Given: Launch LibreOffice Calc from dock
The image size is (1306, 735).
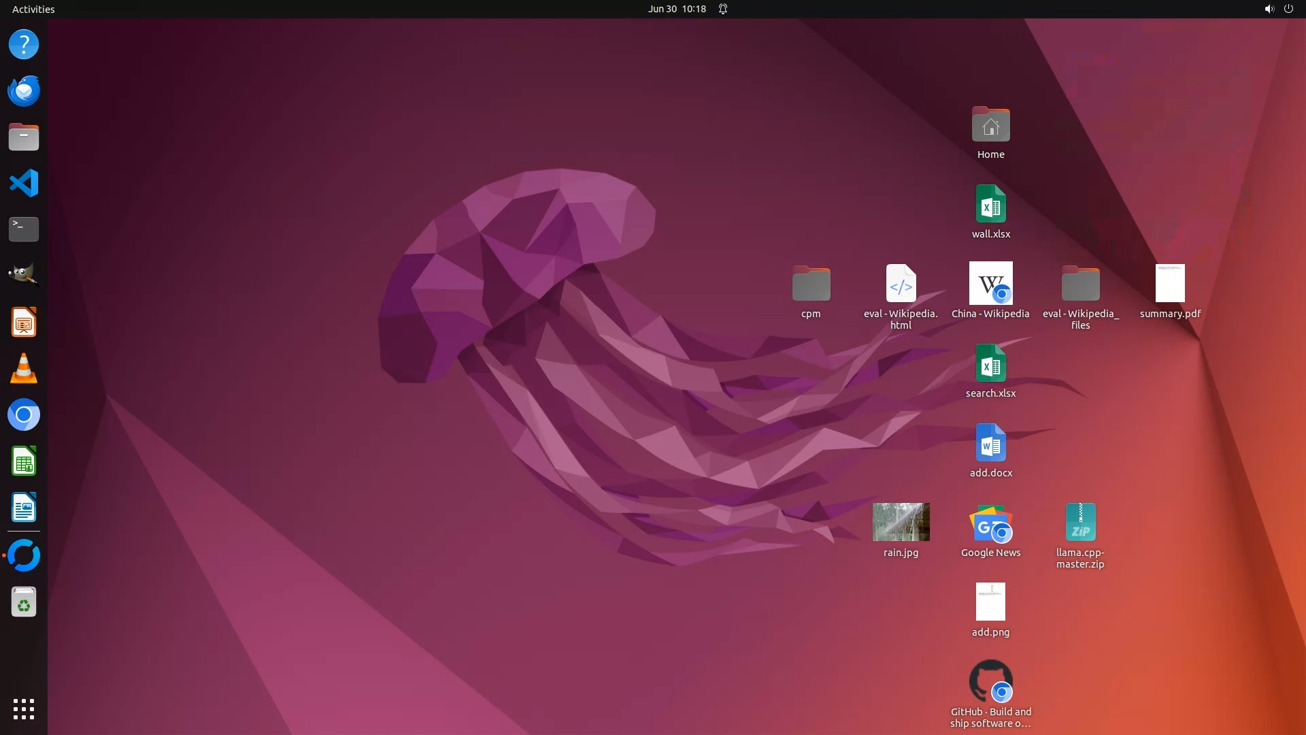Looking at the screenshot, I should 24,461.
